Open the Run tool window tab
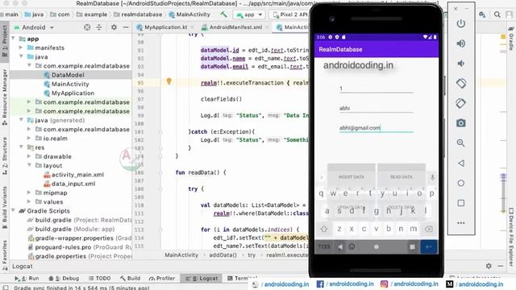Image resolution: width=516 pixels, height=290 pixels. pos(27,278)
